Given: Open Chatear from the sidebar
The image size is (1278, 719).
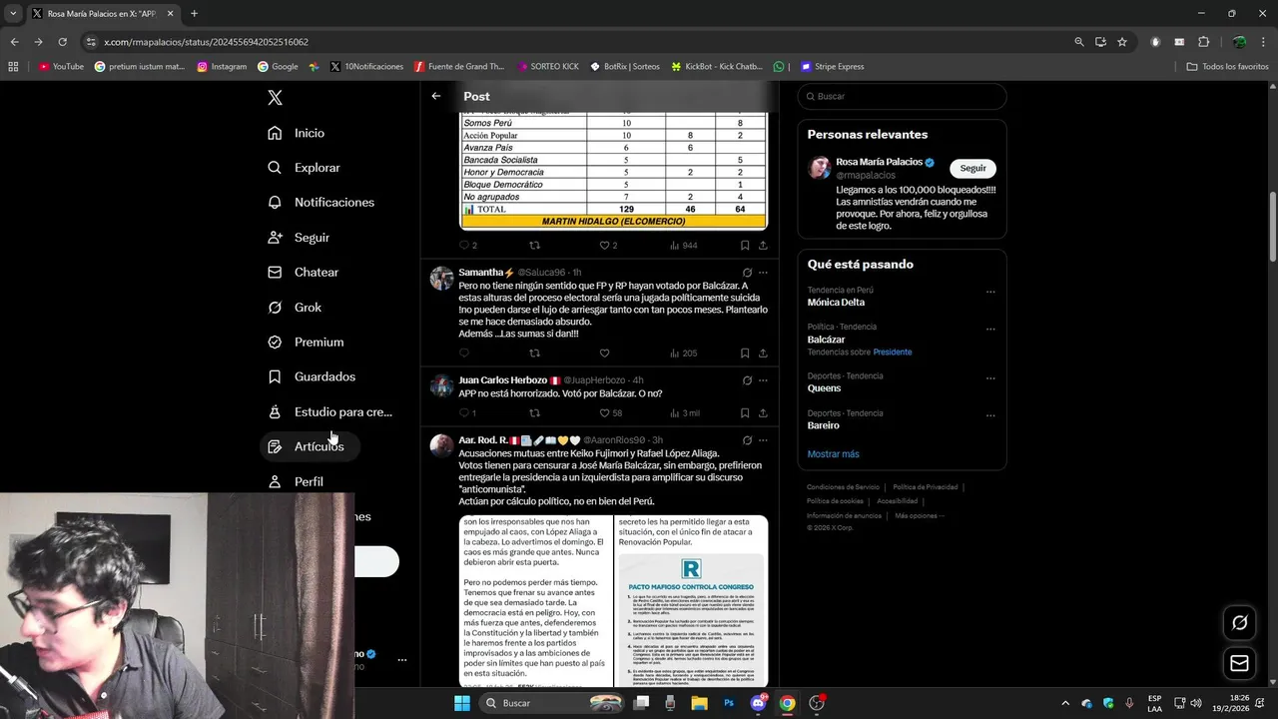Looking at the screenshot, I should coord(303,272).
